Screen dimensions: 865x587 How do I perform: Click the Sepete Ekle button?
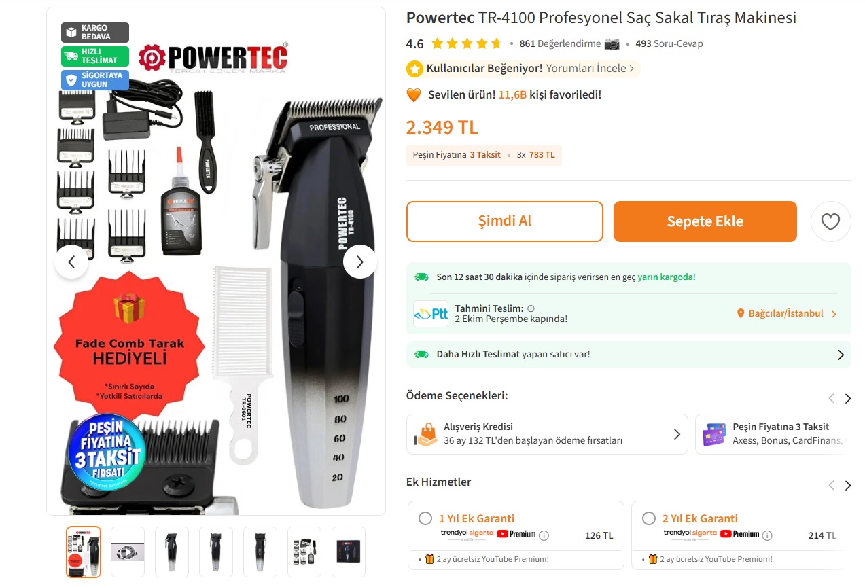[x=705, y=221]
